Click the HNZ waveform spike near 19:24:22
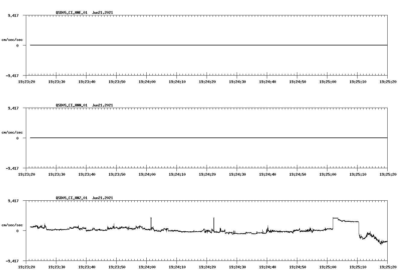The width and height of the screenshot is (409, 278). coord(214,224)
